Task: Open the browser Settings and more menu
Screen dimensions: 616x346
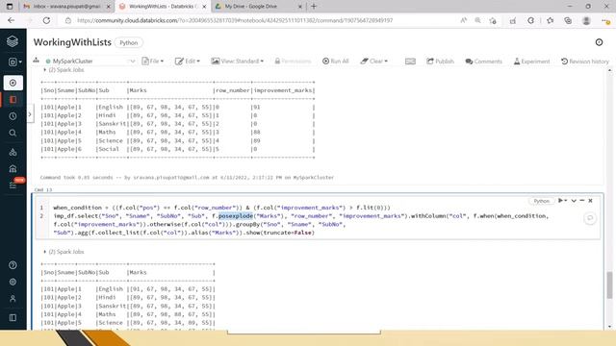Action: [606, 20]
